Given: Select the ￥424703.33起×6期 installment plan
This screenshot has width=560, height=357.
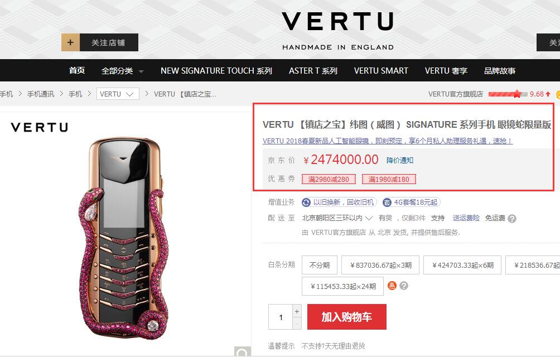Looking at the screenshot, I should 462,265.
